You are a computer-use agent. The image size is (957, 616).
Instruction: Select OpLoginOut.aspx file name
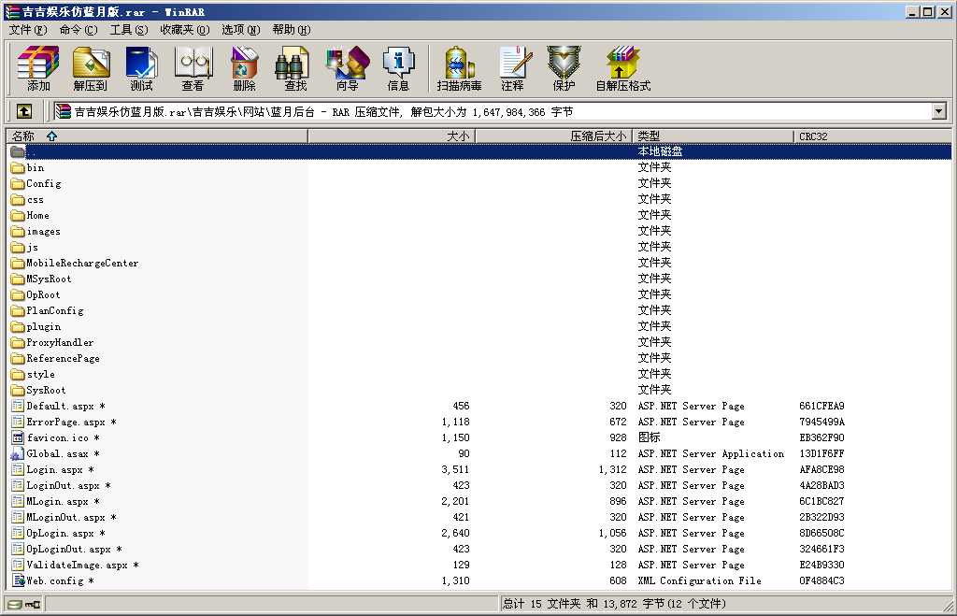[74, 549]
